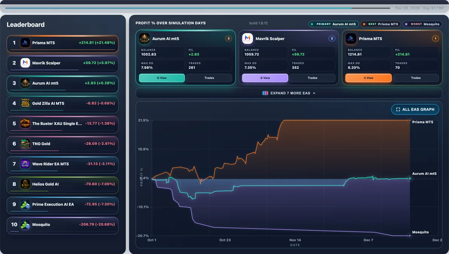Click rank badge 3 on Aurum card
Screen dimensions: 449x254
229,38
